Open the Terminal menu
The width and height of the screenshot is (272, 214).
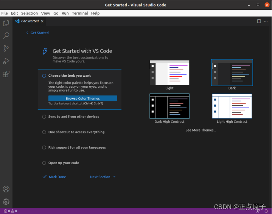(80, 13)
